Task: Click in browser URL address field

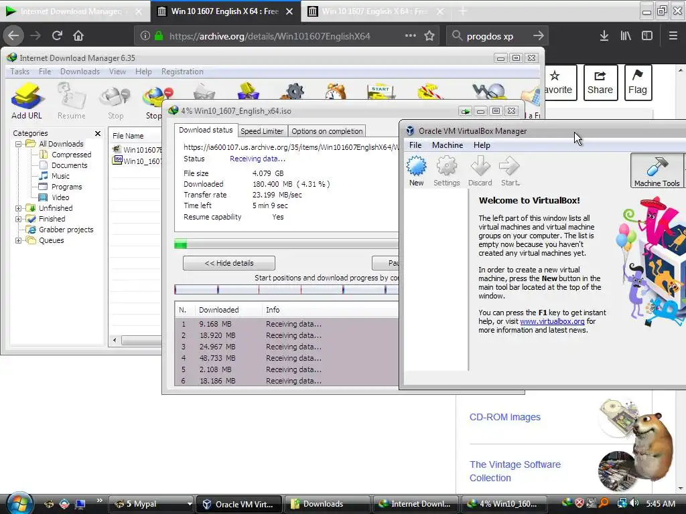Action: [x=269, y=36]
